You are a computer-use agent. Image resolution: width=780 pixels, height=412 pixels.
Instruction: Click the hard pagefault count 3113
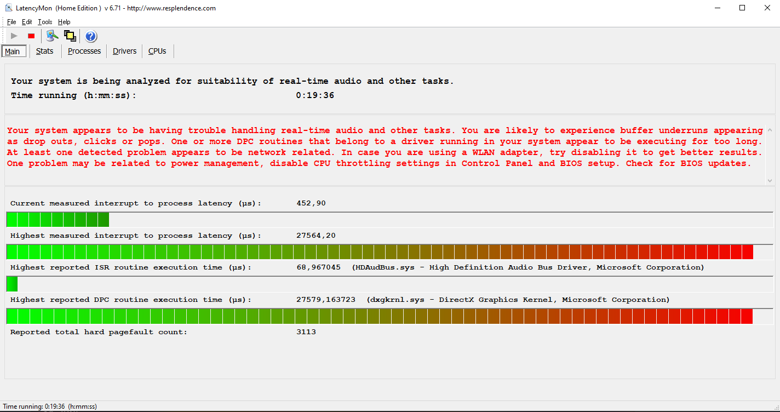[306, 332]
